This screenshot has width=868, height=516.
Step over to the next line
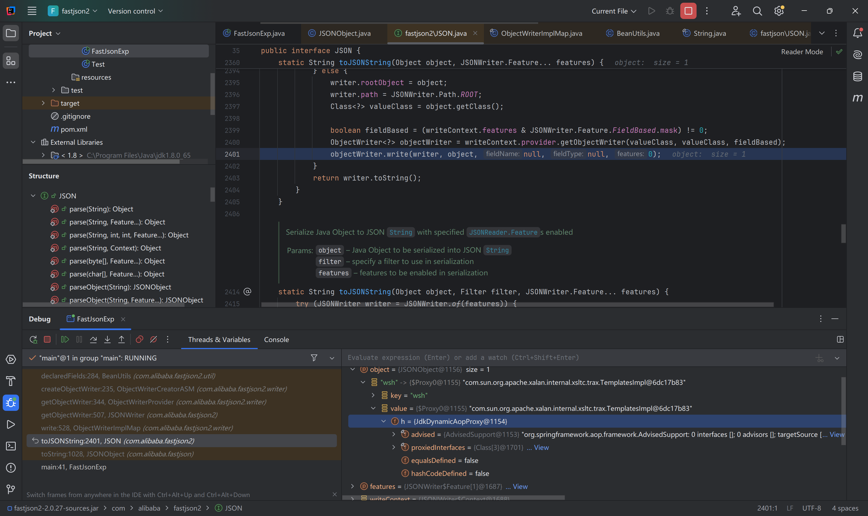93,339
